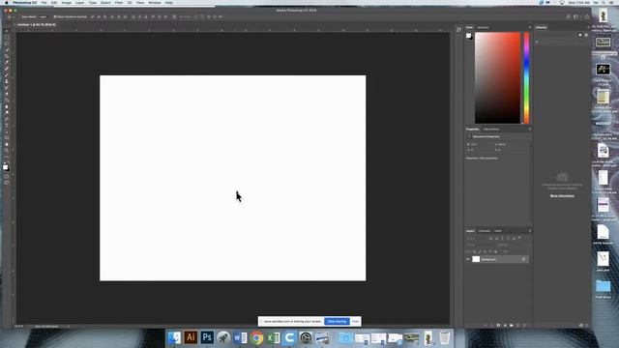Click the delete layer trash icon

point(524,325)
